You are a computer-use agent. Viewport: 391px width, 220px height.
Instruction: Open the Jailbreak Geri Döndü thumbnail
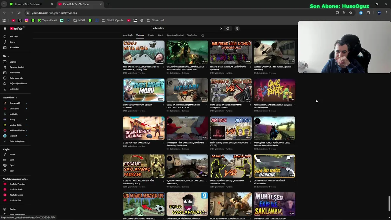(x=231, y=52)
